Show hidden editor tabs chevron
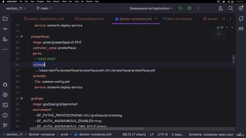This screenshot has height=138, width=246. coord(224,19)
